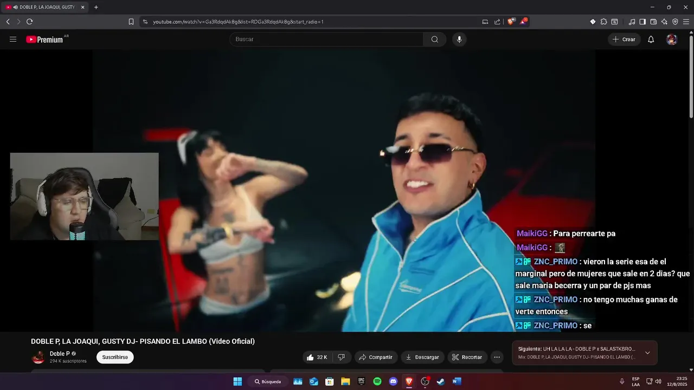Image resolution: width=694 pixels, height=390 pixels.
Task: Open Spotify from the taskbar
Action: pyautogui.click(x=377, y=381)
